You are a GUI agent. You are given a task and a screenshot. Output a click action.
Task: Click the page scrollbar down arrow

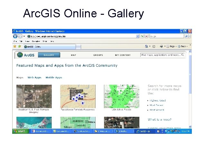(x=190, y=127)
